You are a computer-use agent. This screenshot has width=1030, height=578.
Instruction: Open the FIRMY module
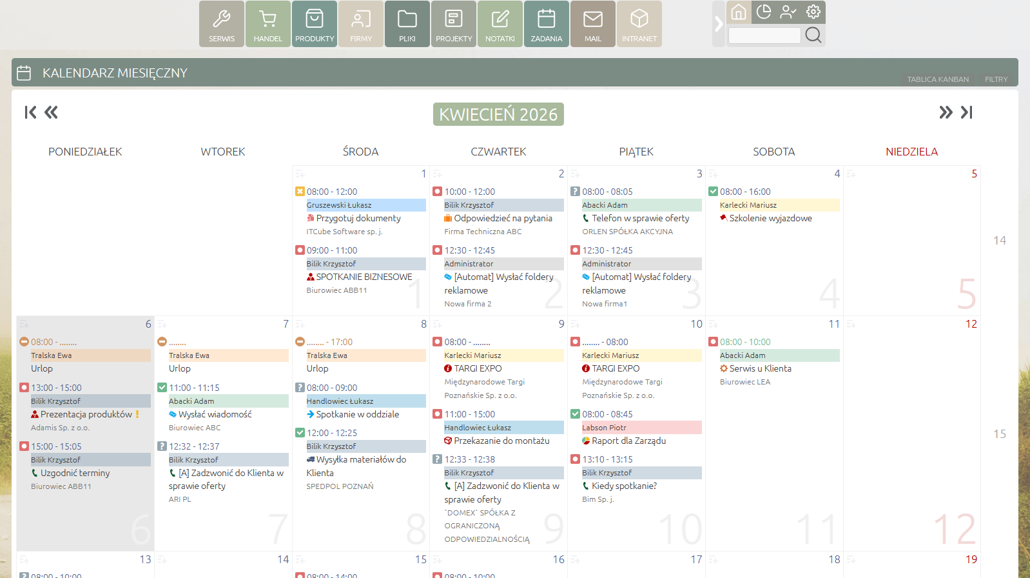pos(361,24)
